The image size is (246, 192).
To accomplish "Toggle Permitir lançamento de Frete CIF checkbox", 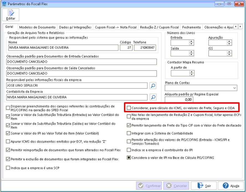I will click(129, 125).
